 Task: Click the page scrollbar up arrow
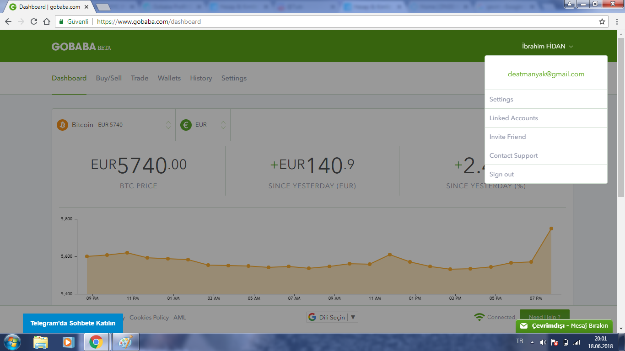[621, 34]
